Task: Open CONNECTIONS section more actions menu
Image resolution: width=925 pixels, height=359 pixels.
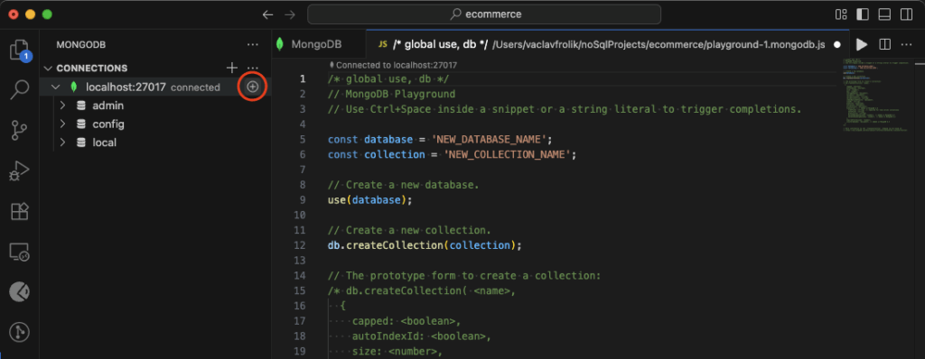Action: [x=253, y=68]
